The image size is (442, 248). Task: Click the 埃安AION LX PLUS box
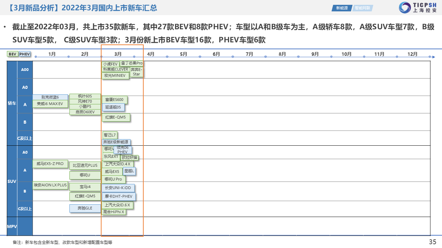50,185
